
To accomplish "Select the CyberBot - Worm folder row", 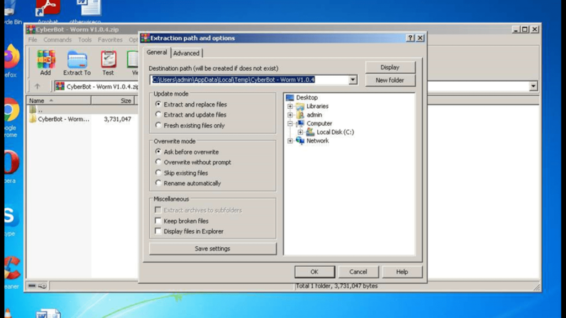I will pyautogui.click(x=82, y=119).
